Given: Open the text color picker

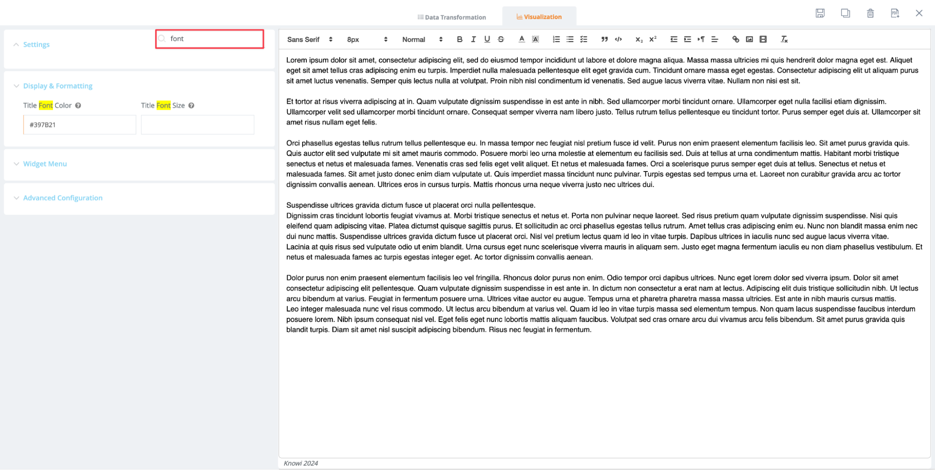Looking at the screenshot, I should tap(522, 39).
